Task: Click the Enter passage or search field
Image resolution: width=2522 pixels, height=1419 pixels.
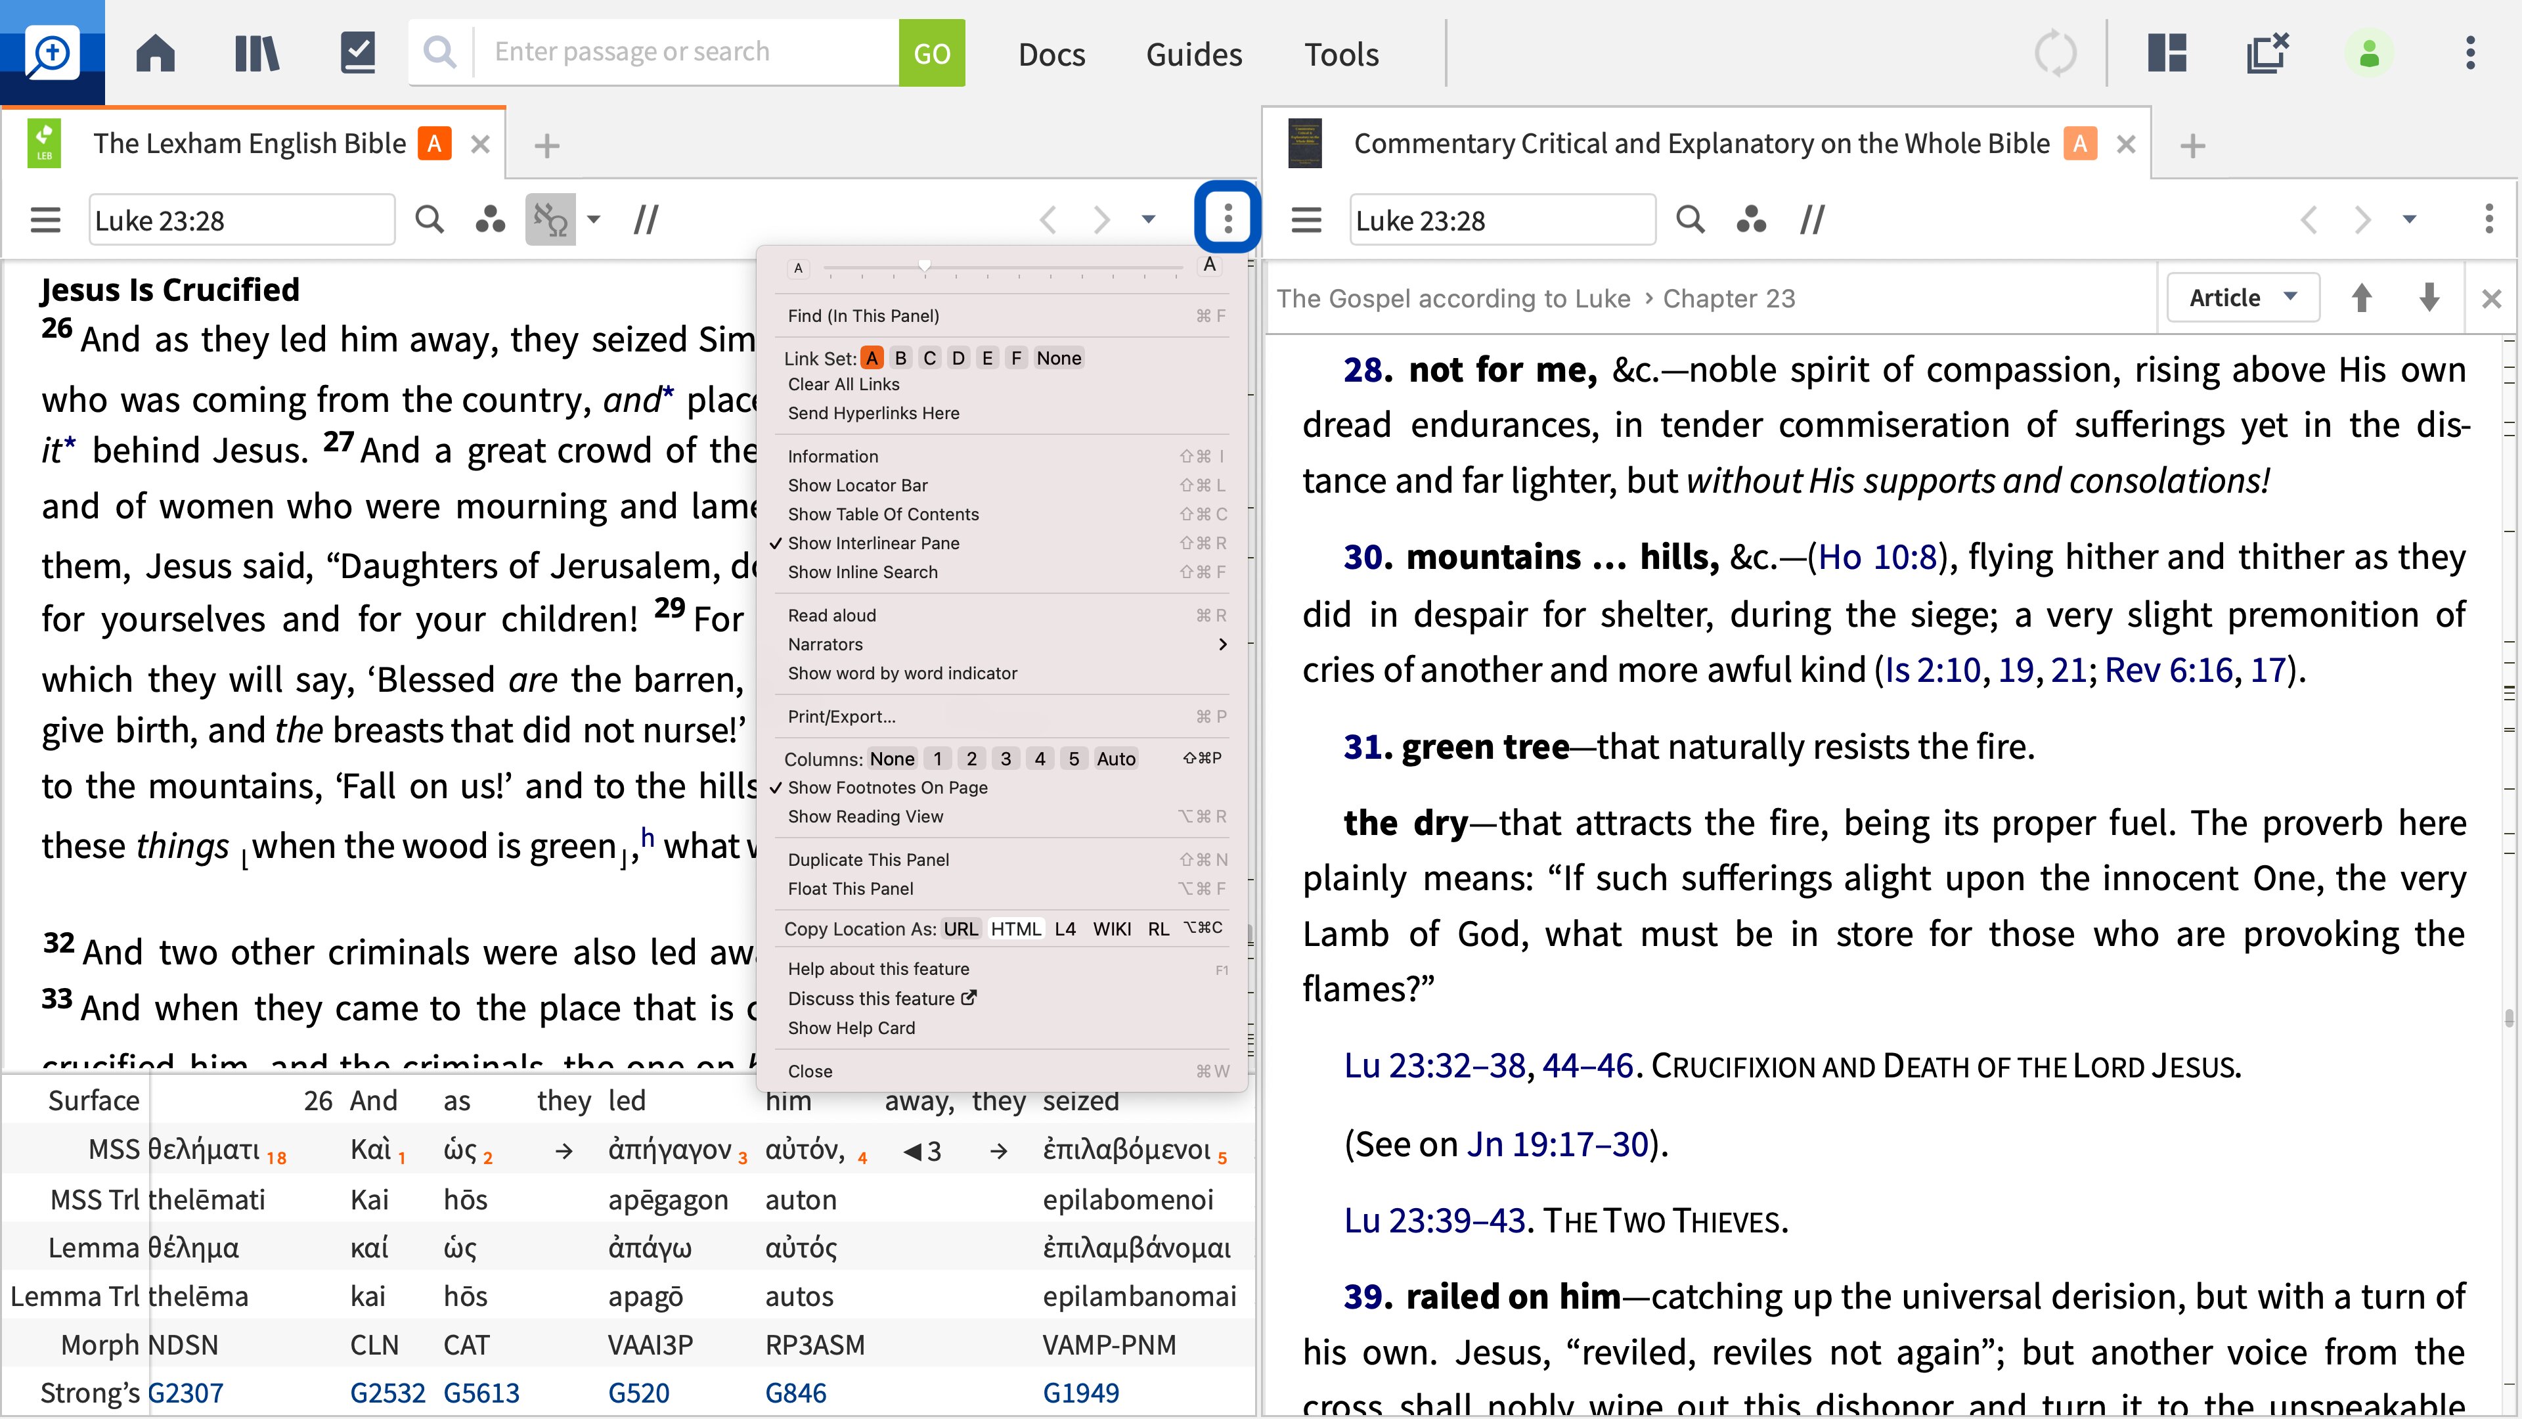Action: click(x=685, y=52)
